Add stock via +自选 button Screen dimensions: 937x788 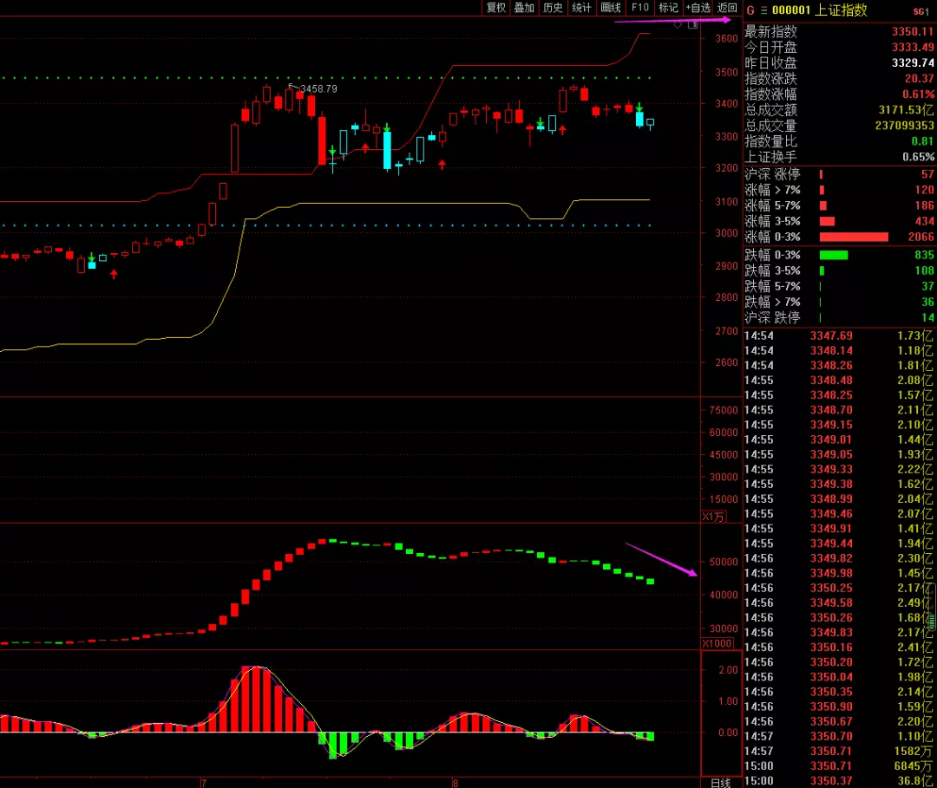(698, 8)
